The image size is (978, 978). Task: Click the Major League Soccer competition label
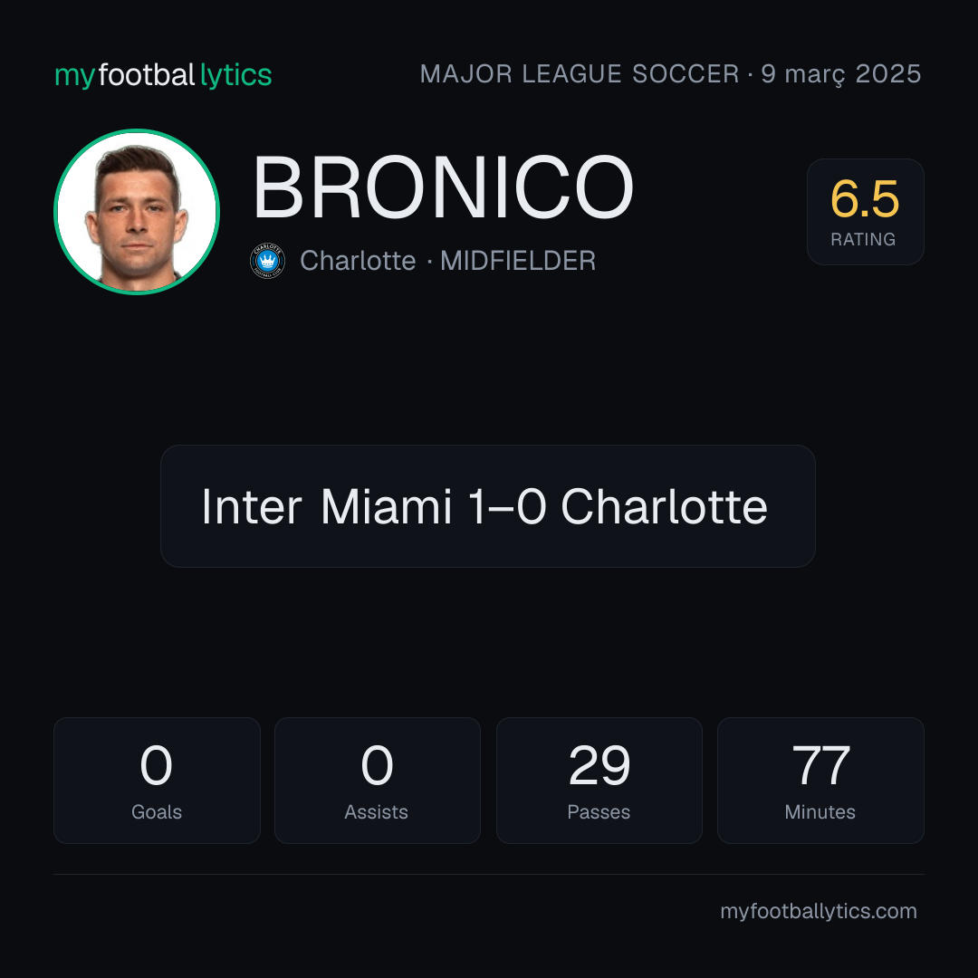click(580, 74)
